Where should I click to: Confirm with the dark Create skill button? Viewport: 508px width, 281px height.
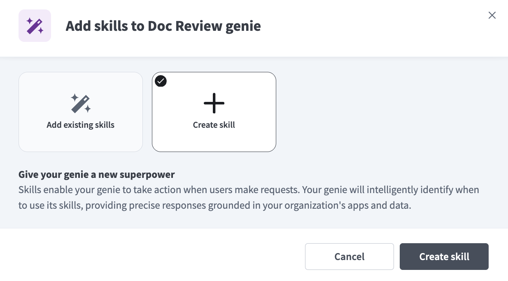tap(444, 256)
